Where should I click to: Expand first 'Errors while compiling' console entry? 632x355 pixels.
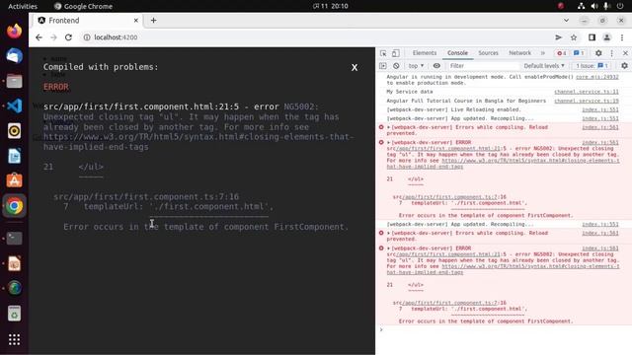coord(388,127)
